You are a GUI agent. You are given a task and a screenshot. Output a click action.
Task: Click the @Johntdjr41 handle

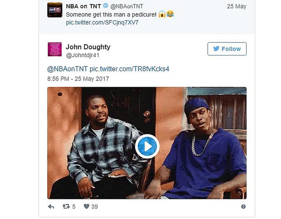83,55
